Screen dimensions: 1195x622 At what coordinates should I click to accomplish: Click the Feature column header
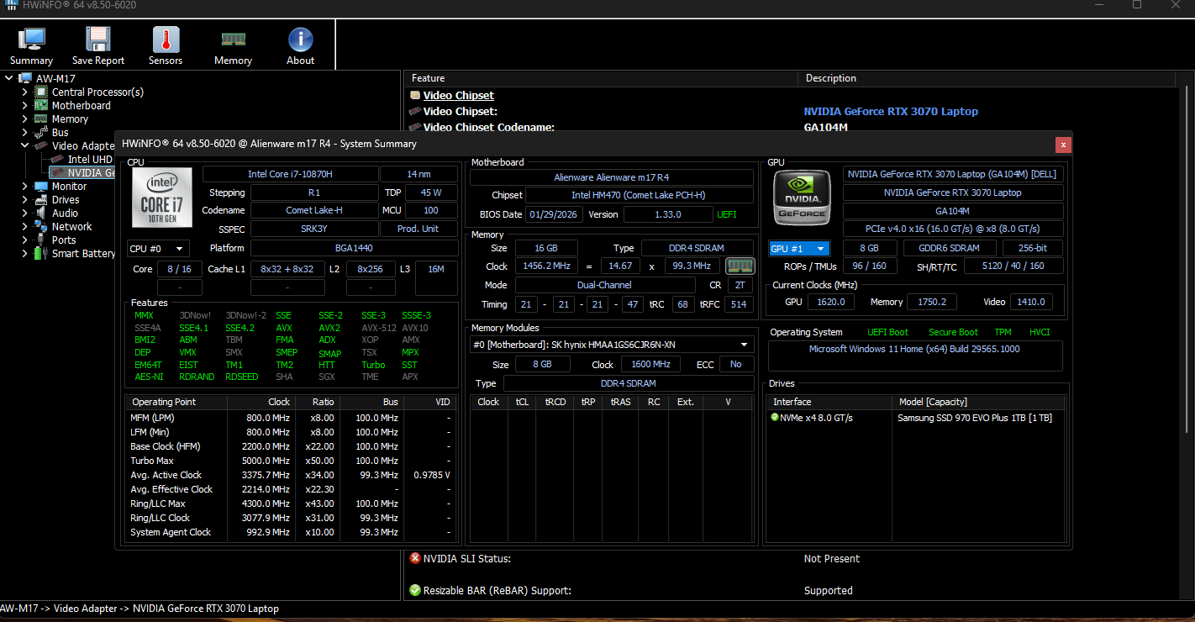click(x=602, y=78)
